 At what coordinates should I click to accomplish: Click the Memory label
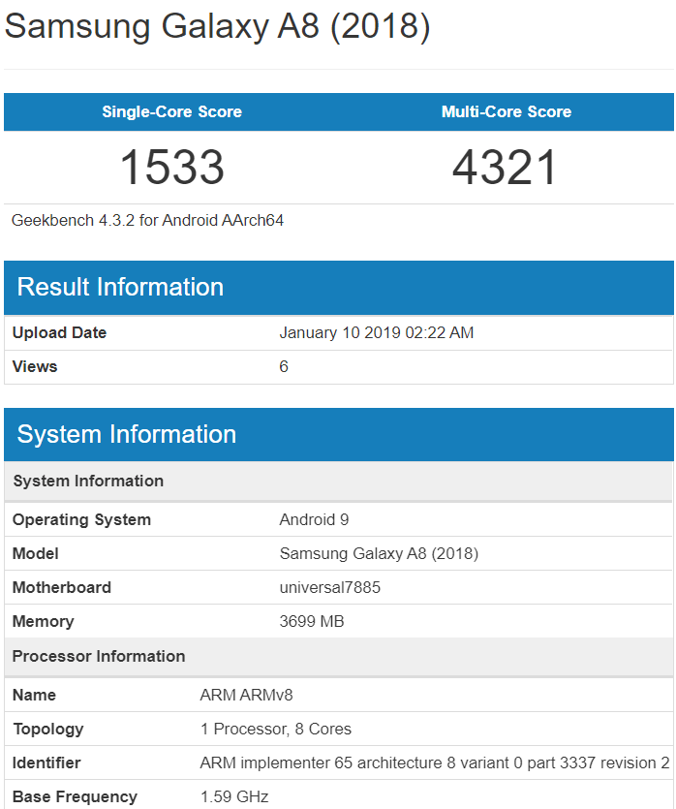click(x=43, y=622)
